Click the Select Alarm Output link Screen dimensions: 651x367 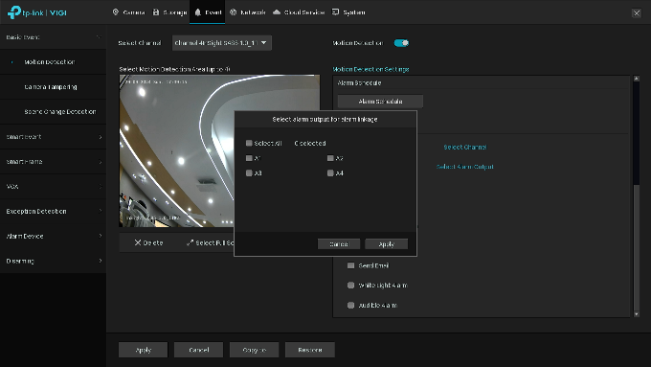[465, 167]
